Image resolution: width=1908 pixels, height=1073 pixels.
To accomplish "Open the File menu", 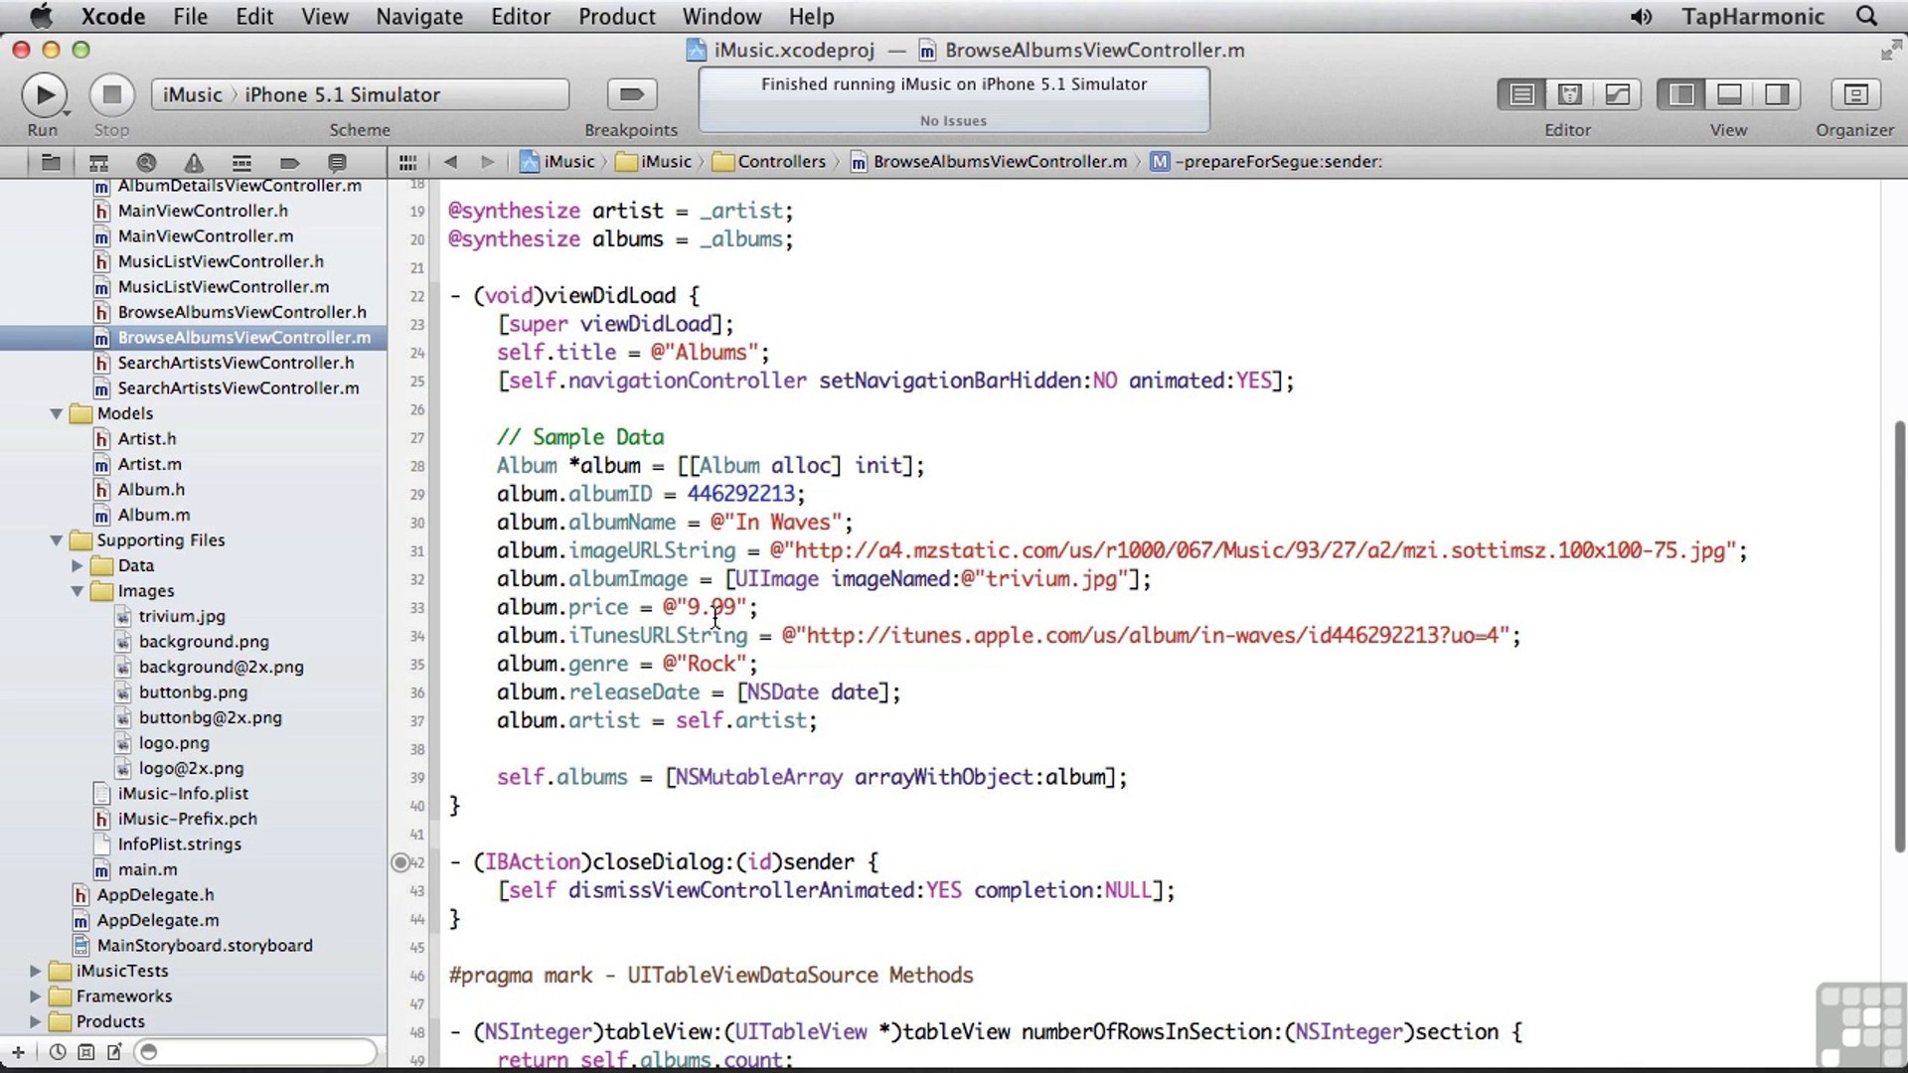I will (190, 17).
